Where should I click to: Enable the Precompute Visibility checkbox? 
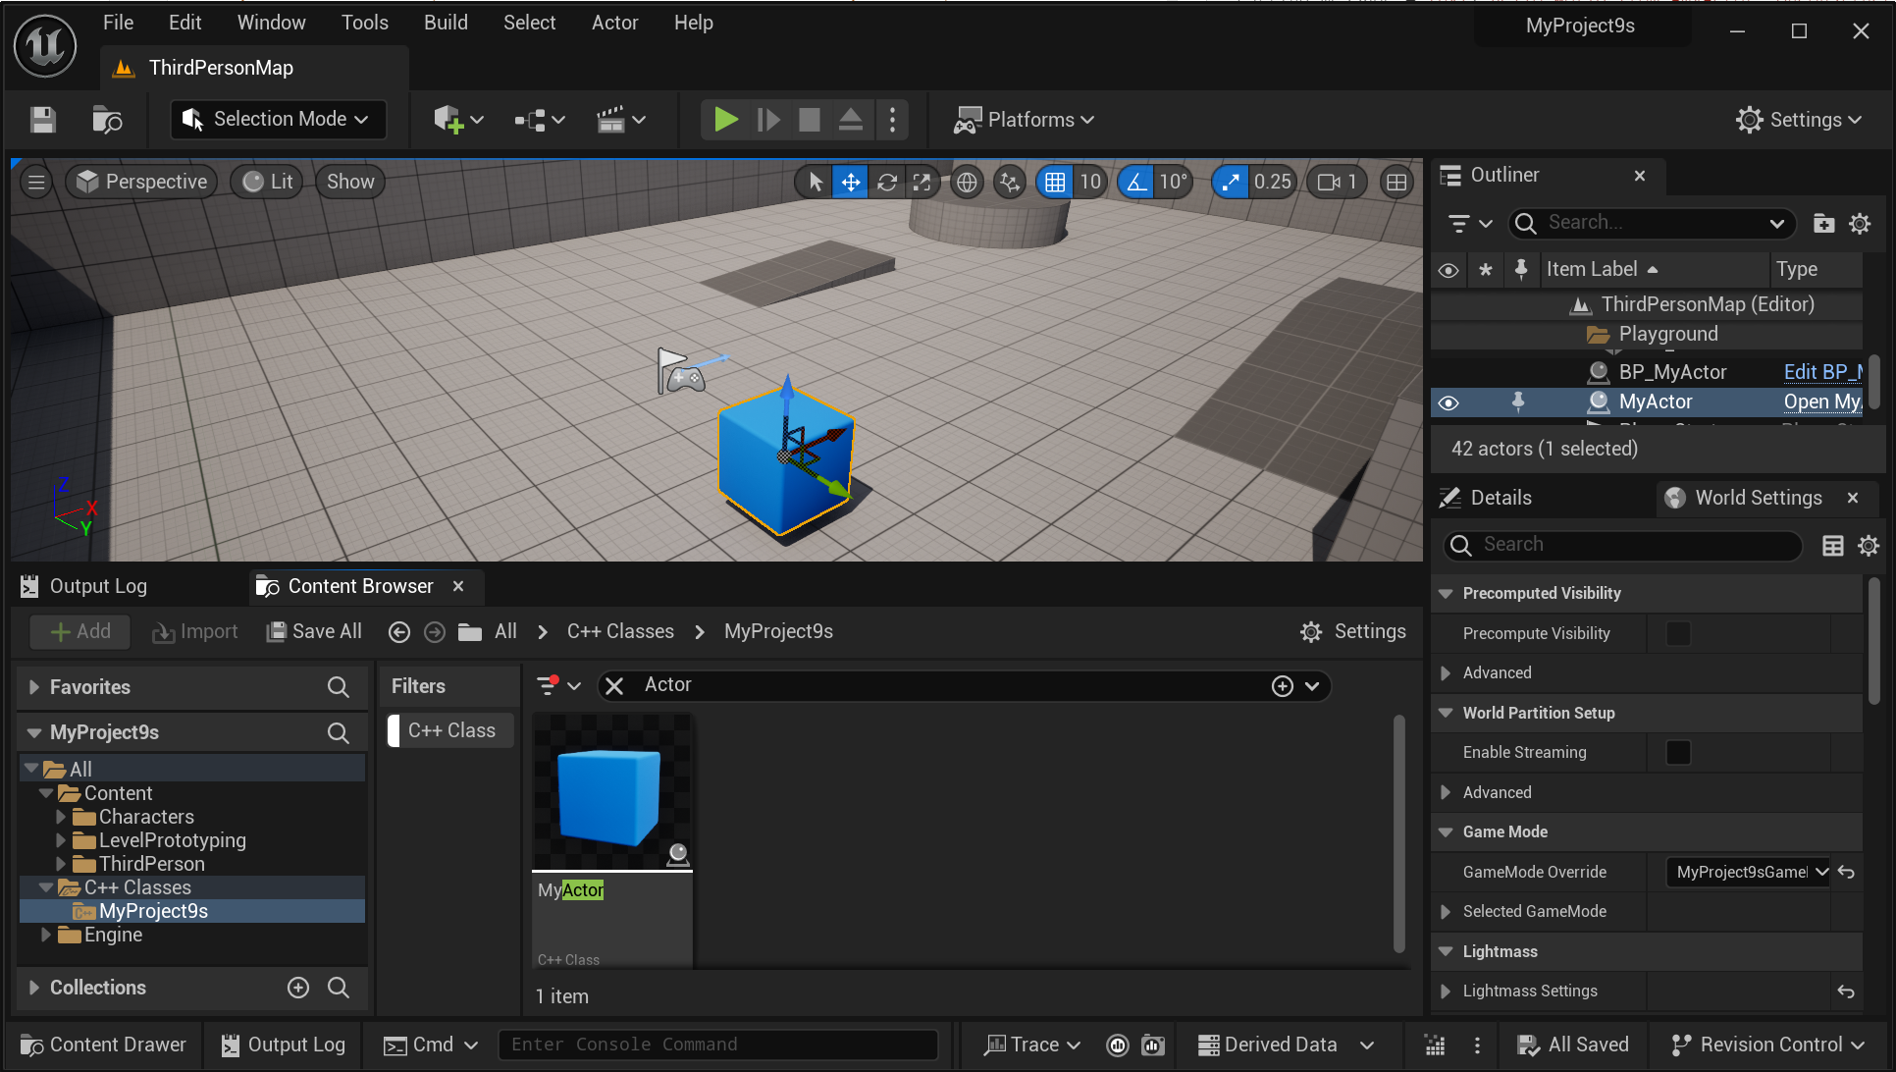[1678, 634]
